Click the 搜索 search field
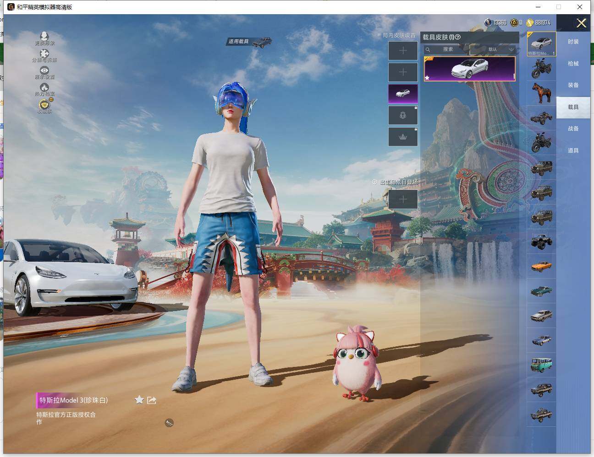This screenshot has width=594, height=457. click(447, 49)
